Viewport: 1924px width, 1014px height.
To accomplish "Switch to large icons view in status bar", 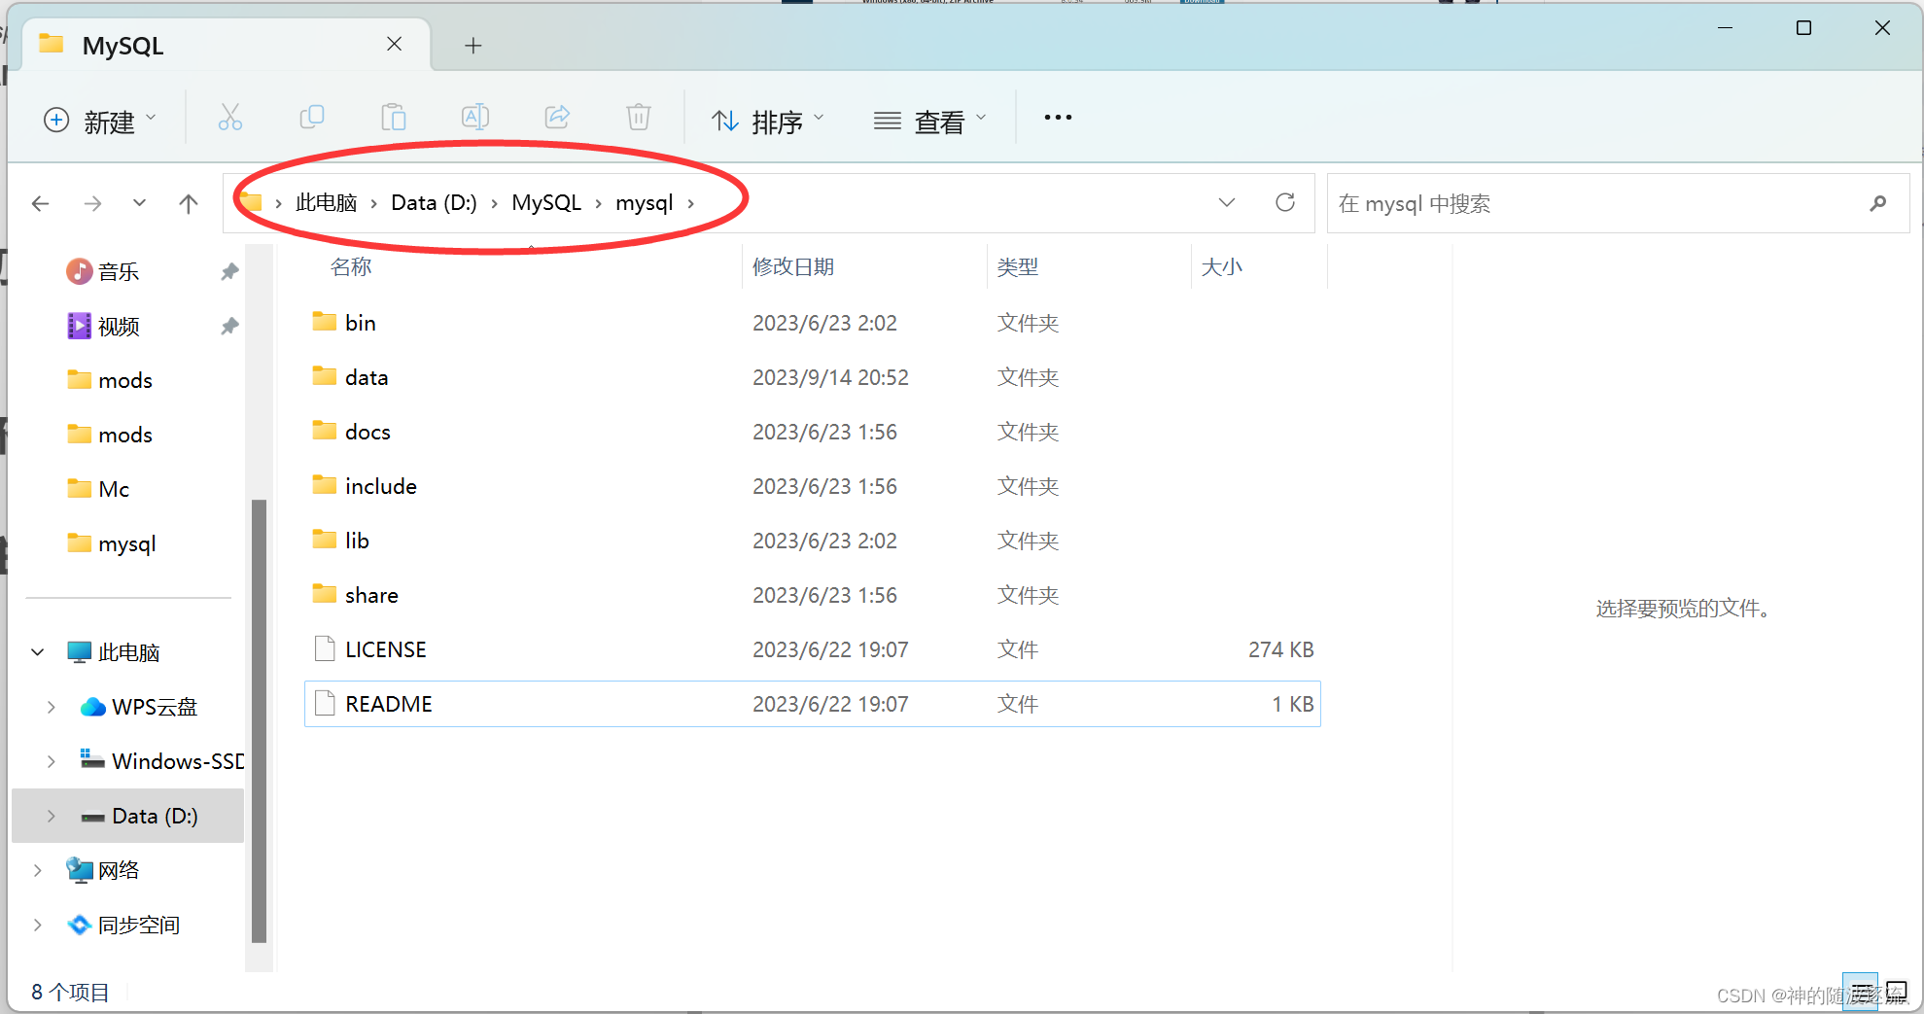I will click(1896, 992).
